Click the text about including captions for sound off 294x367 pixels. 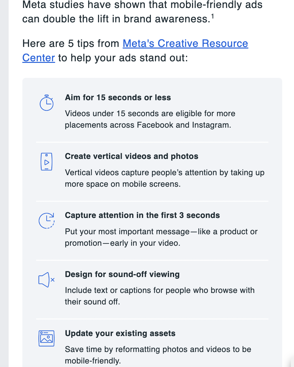coord(159,296)
